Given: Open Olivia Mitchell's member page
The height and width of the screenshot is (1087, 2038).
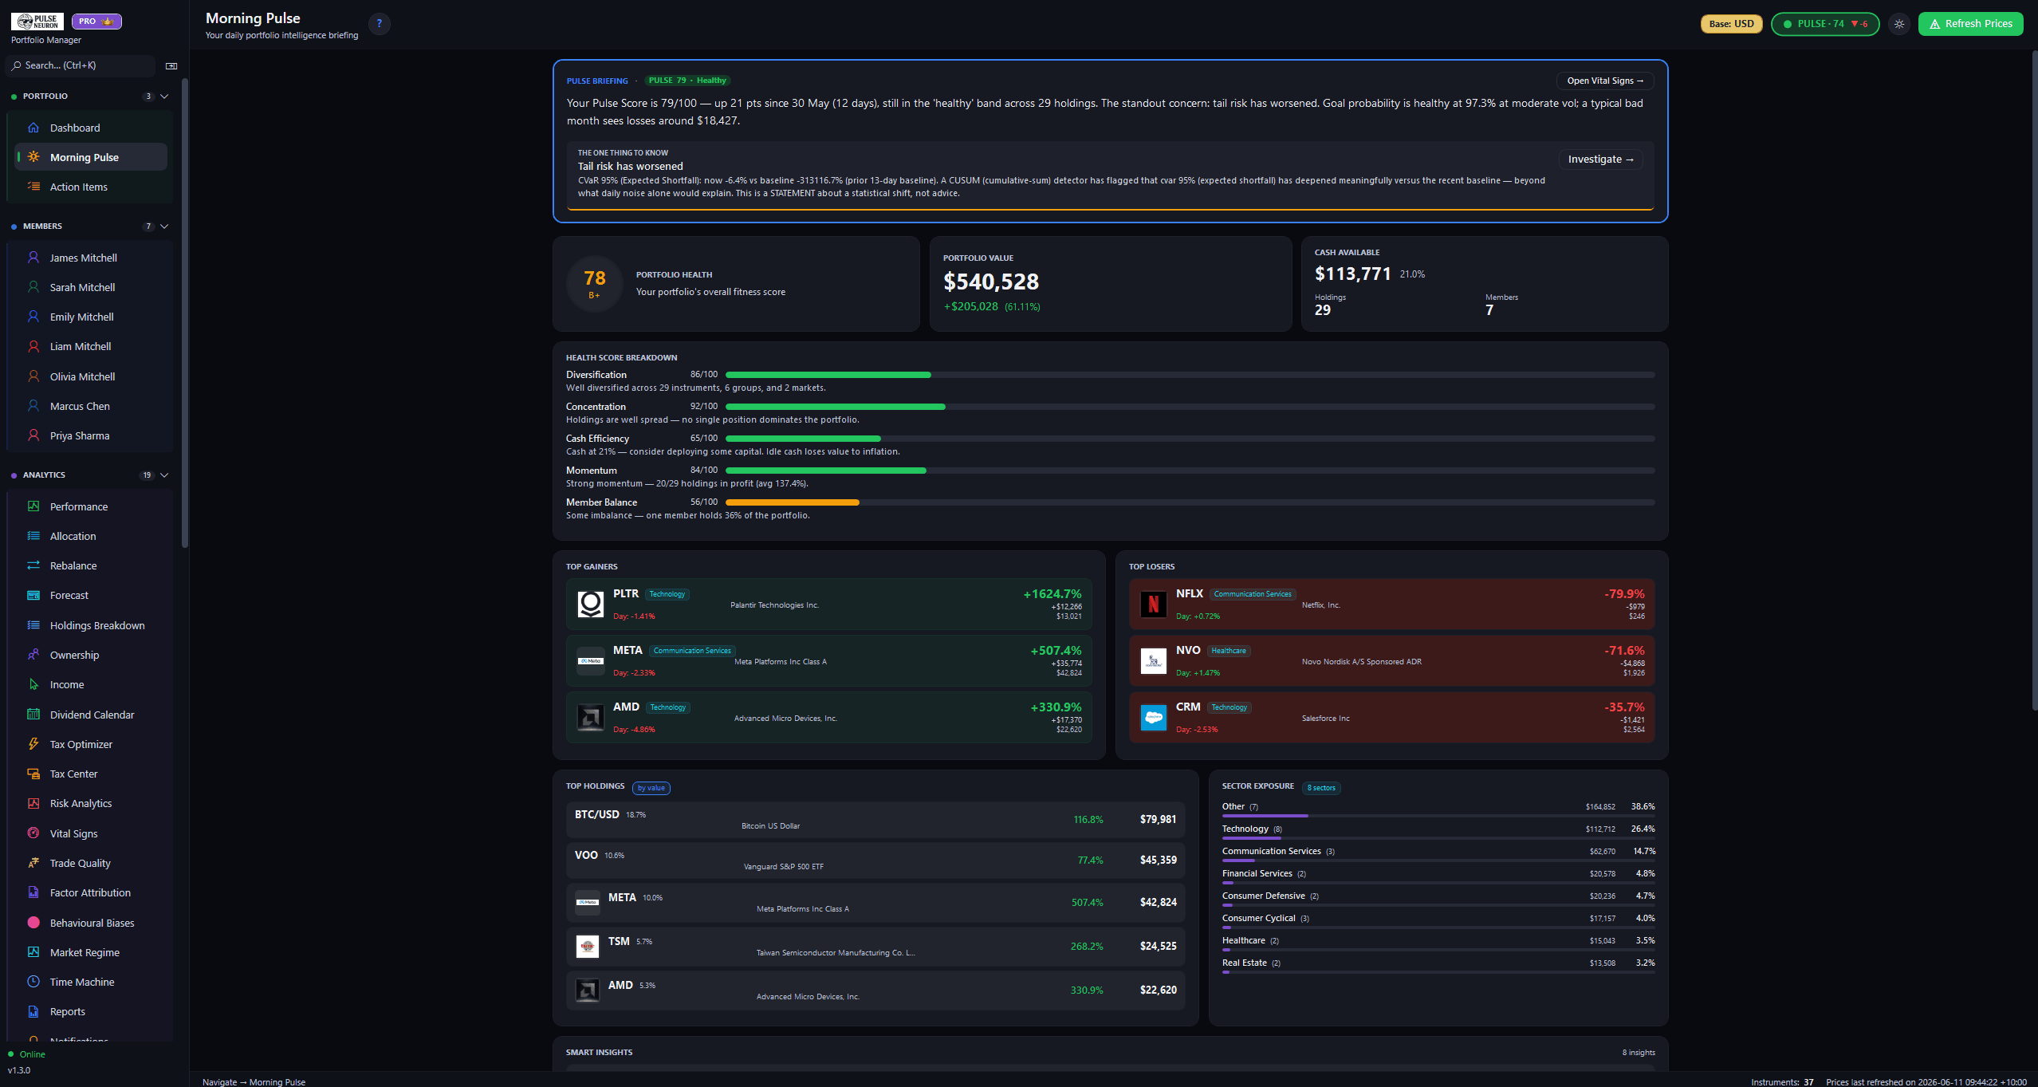Looking at the screenshot, I should click(90, 376).
